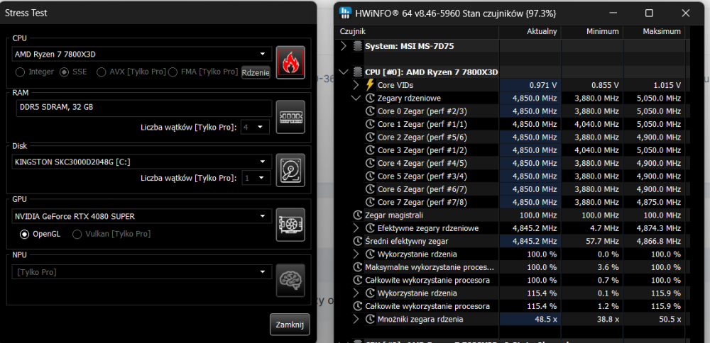Click the clock icon of Core 2 Zegar
Viewport: 710px width, 343px height.
pyautogui.click(x=370, y=137)
